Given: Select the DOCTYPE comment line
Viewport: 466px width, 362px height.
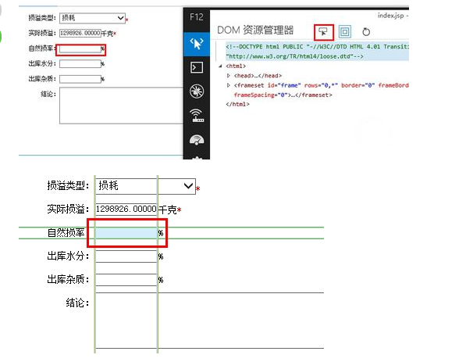Looking at the screenshot, I should point(317,51).
